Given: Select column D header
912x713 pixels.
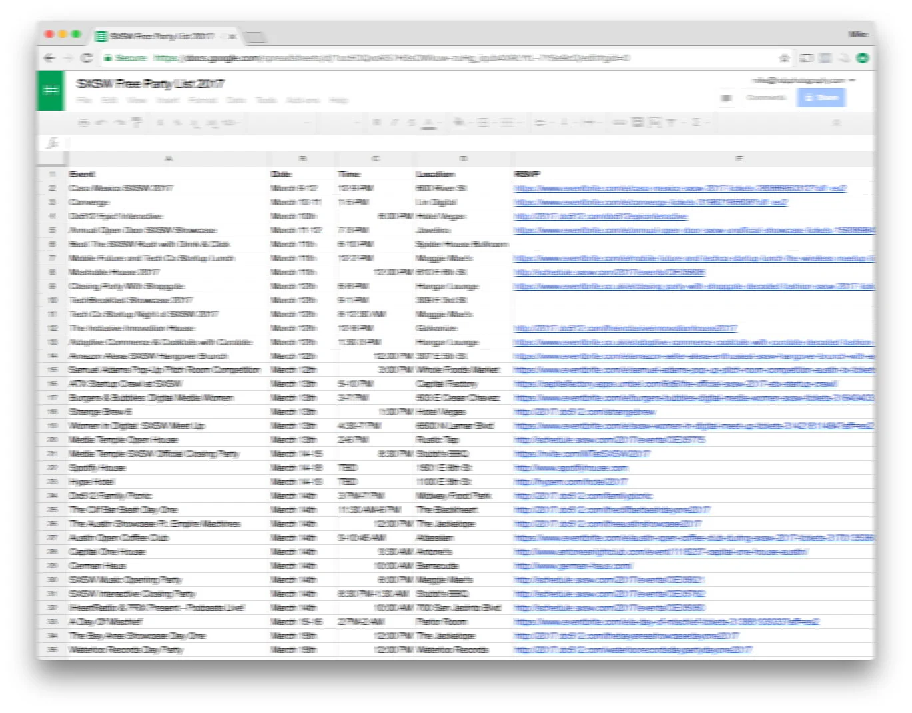Looking at the screenshot, I should click(464, 159).
